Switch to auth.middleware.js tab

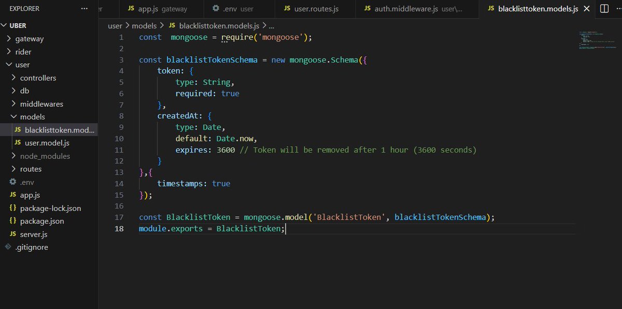[418, 9]
